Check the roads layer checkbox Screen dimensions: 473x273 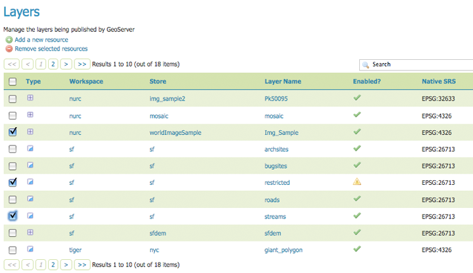coord(12,199)
